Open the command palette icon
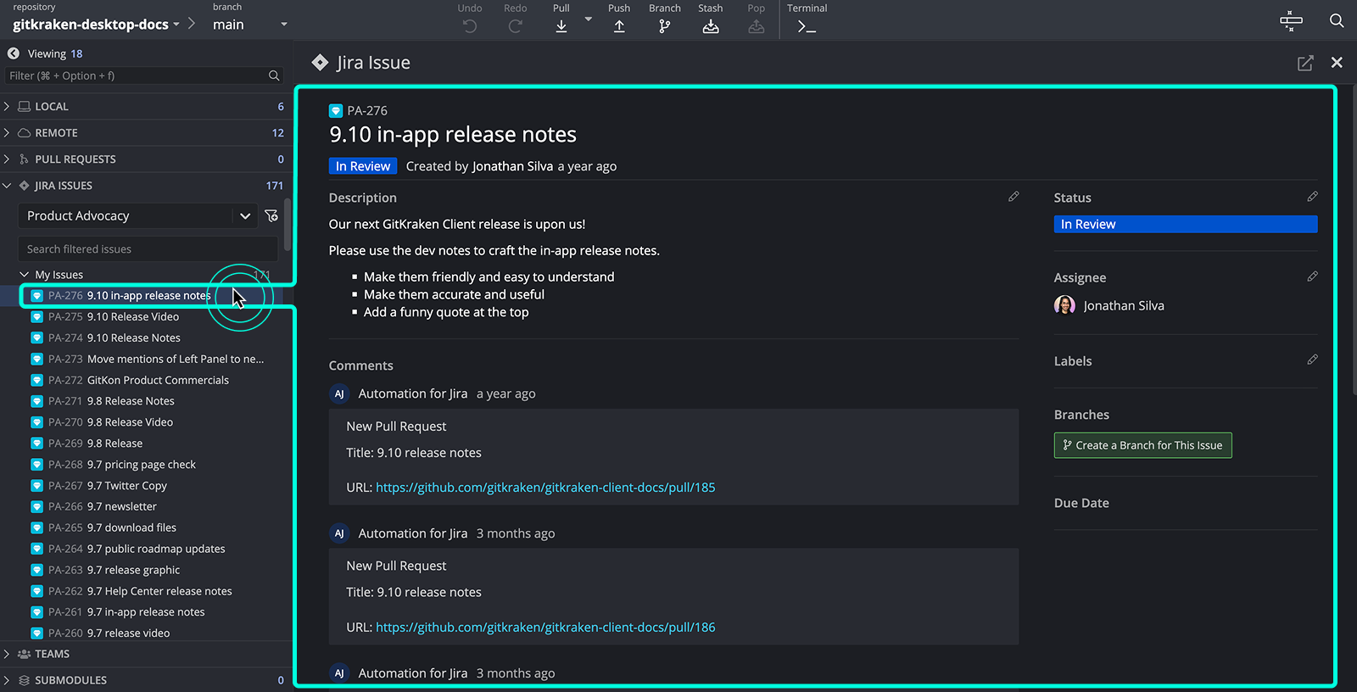This screenshot has width=1357, height=692. tap(1291, 20)
